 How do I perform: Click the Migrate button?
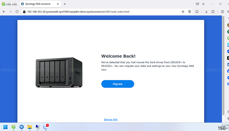coord(118,84)
